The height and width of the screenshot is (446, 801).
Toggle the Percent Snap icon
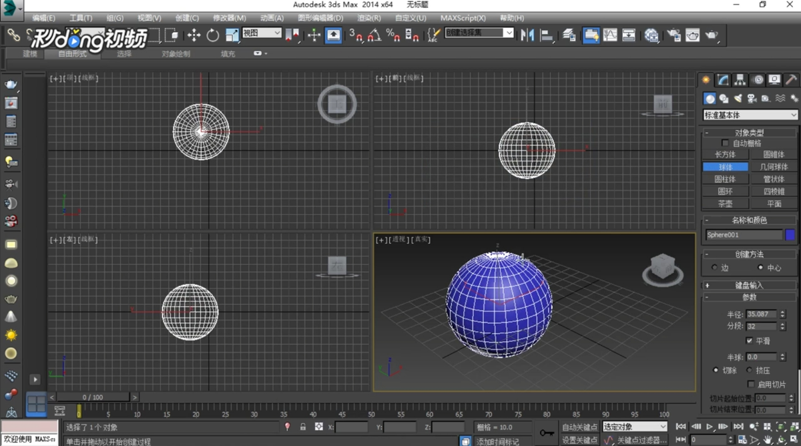[393, 35]
